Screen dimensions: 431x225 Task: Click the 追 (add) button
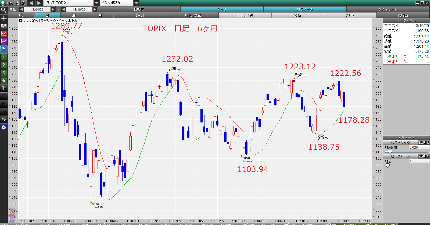(17, 3)
